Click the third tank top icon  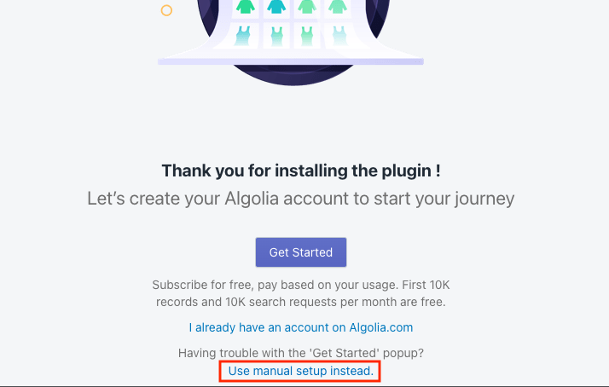307,37
